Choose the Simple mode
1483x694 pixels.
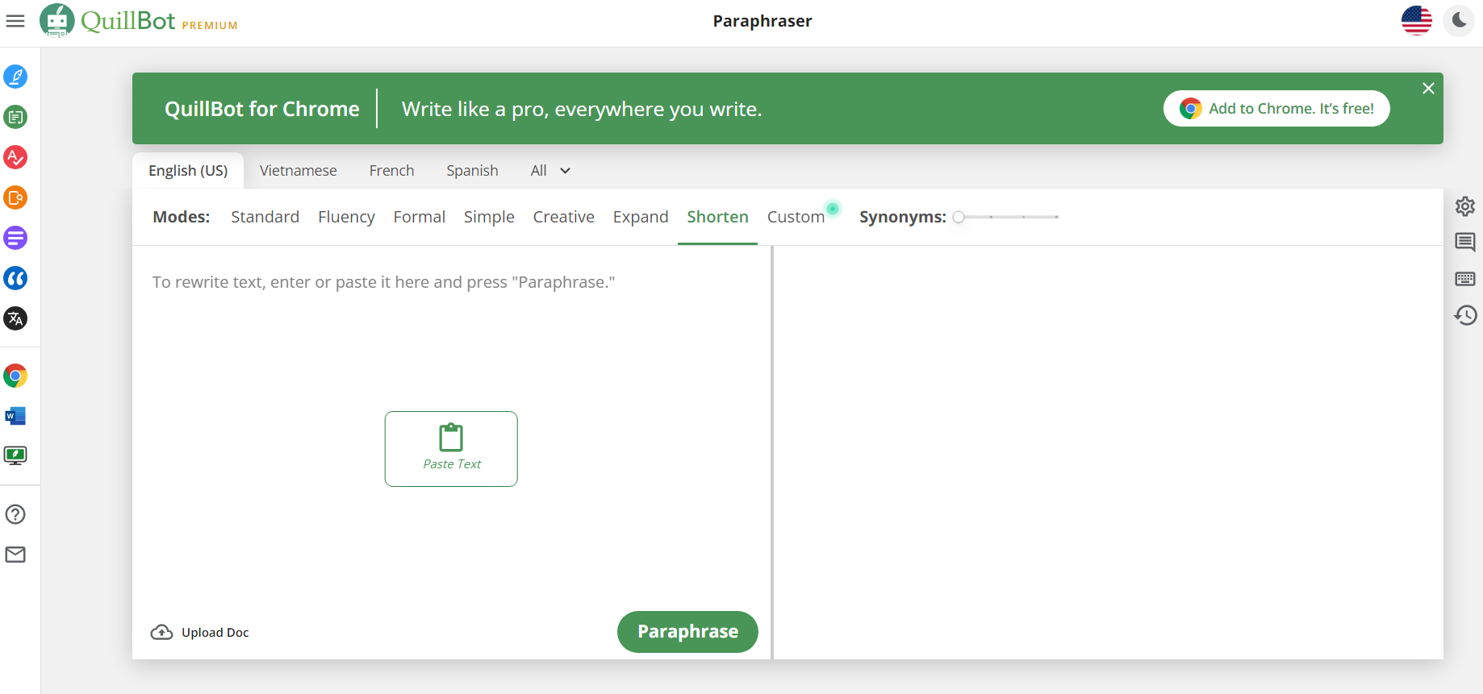[489, 217]
